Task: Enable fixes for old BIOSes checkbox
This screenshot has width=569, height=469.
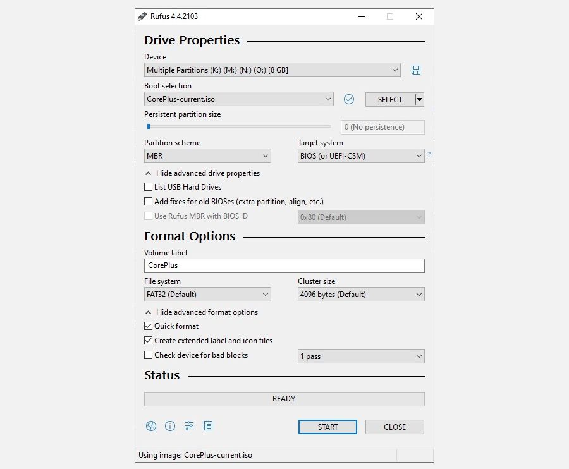Action: pos(149,202)
